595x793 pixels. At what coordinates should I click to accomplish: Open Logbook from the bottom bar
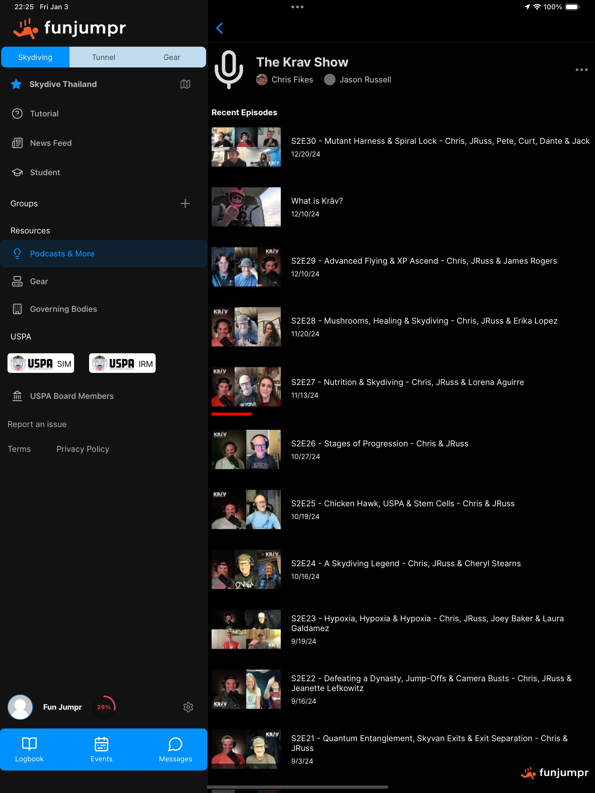[29, 749]
